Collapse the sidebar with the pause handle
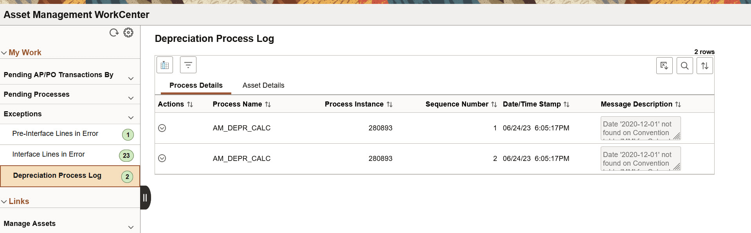The height and width of the screenshot is (233, 751). click(145, 198)
